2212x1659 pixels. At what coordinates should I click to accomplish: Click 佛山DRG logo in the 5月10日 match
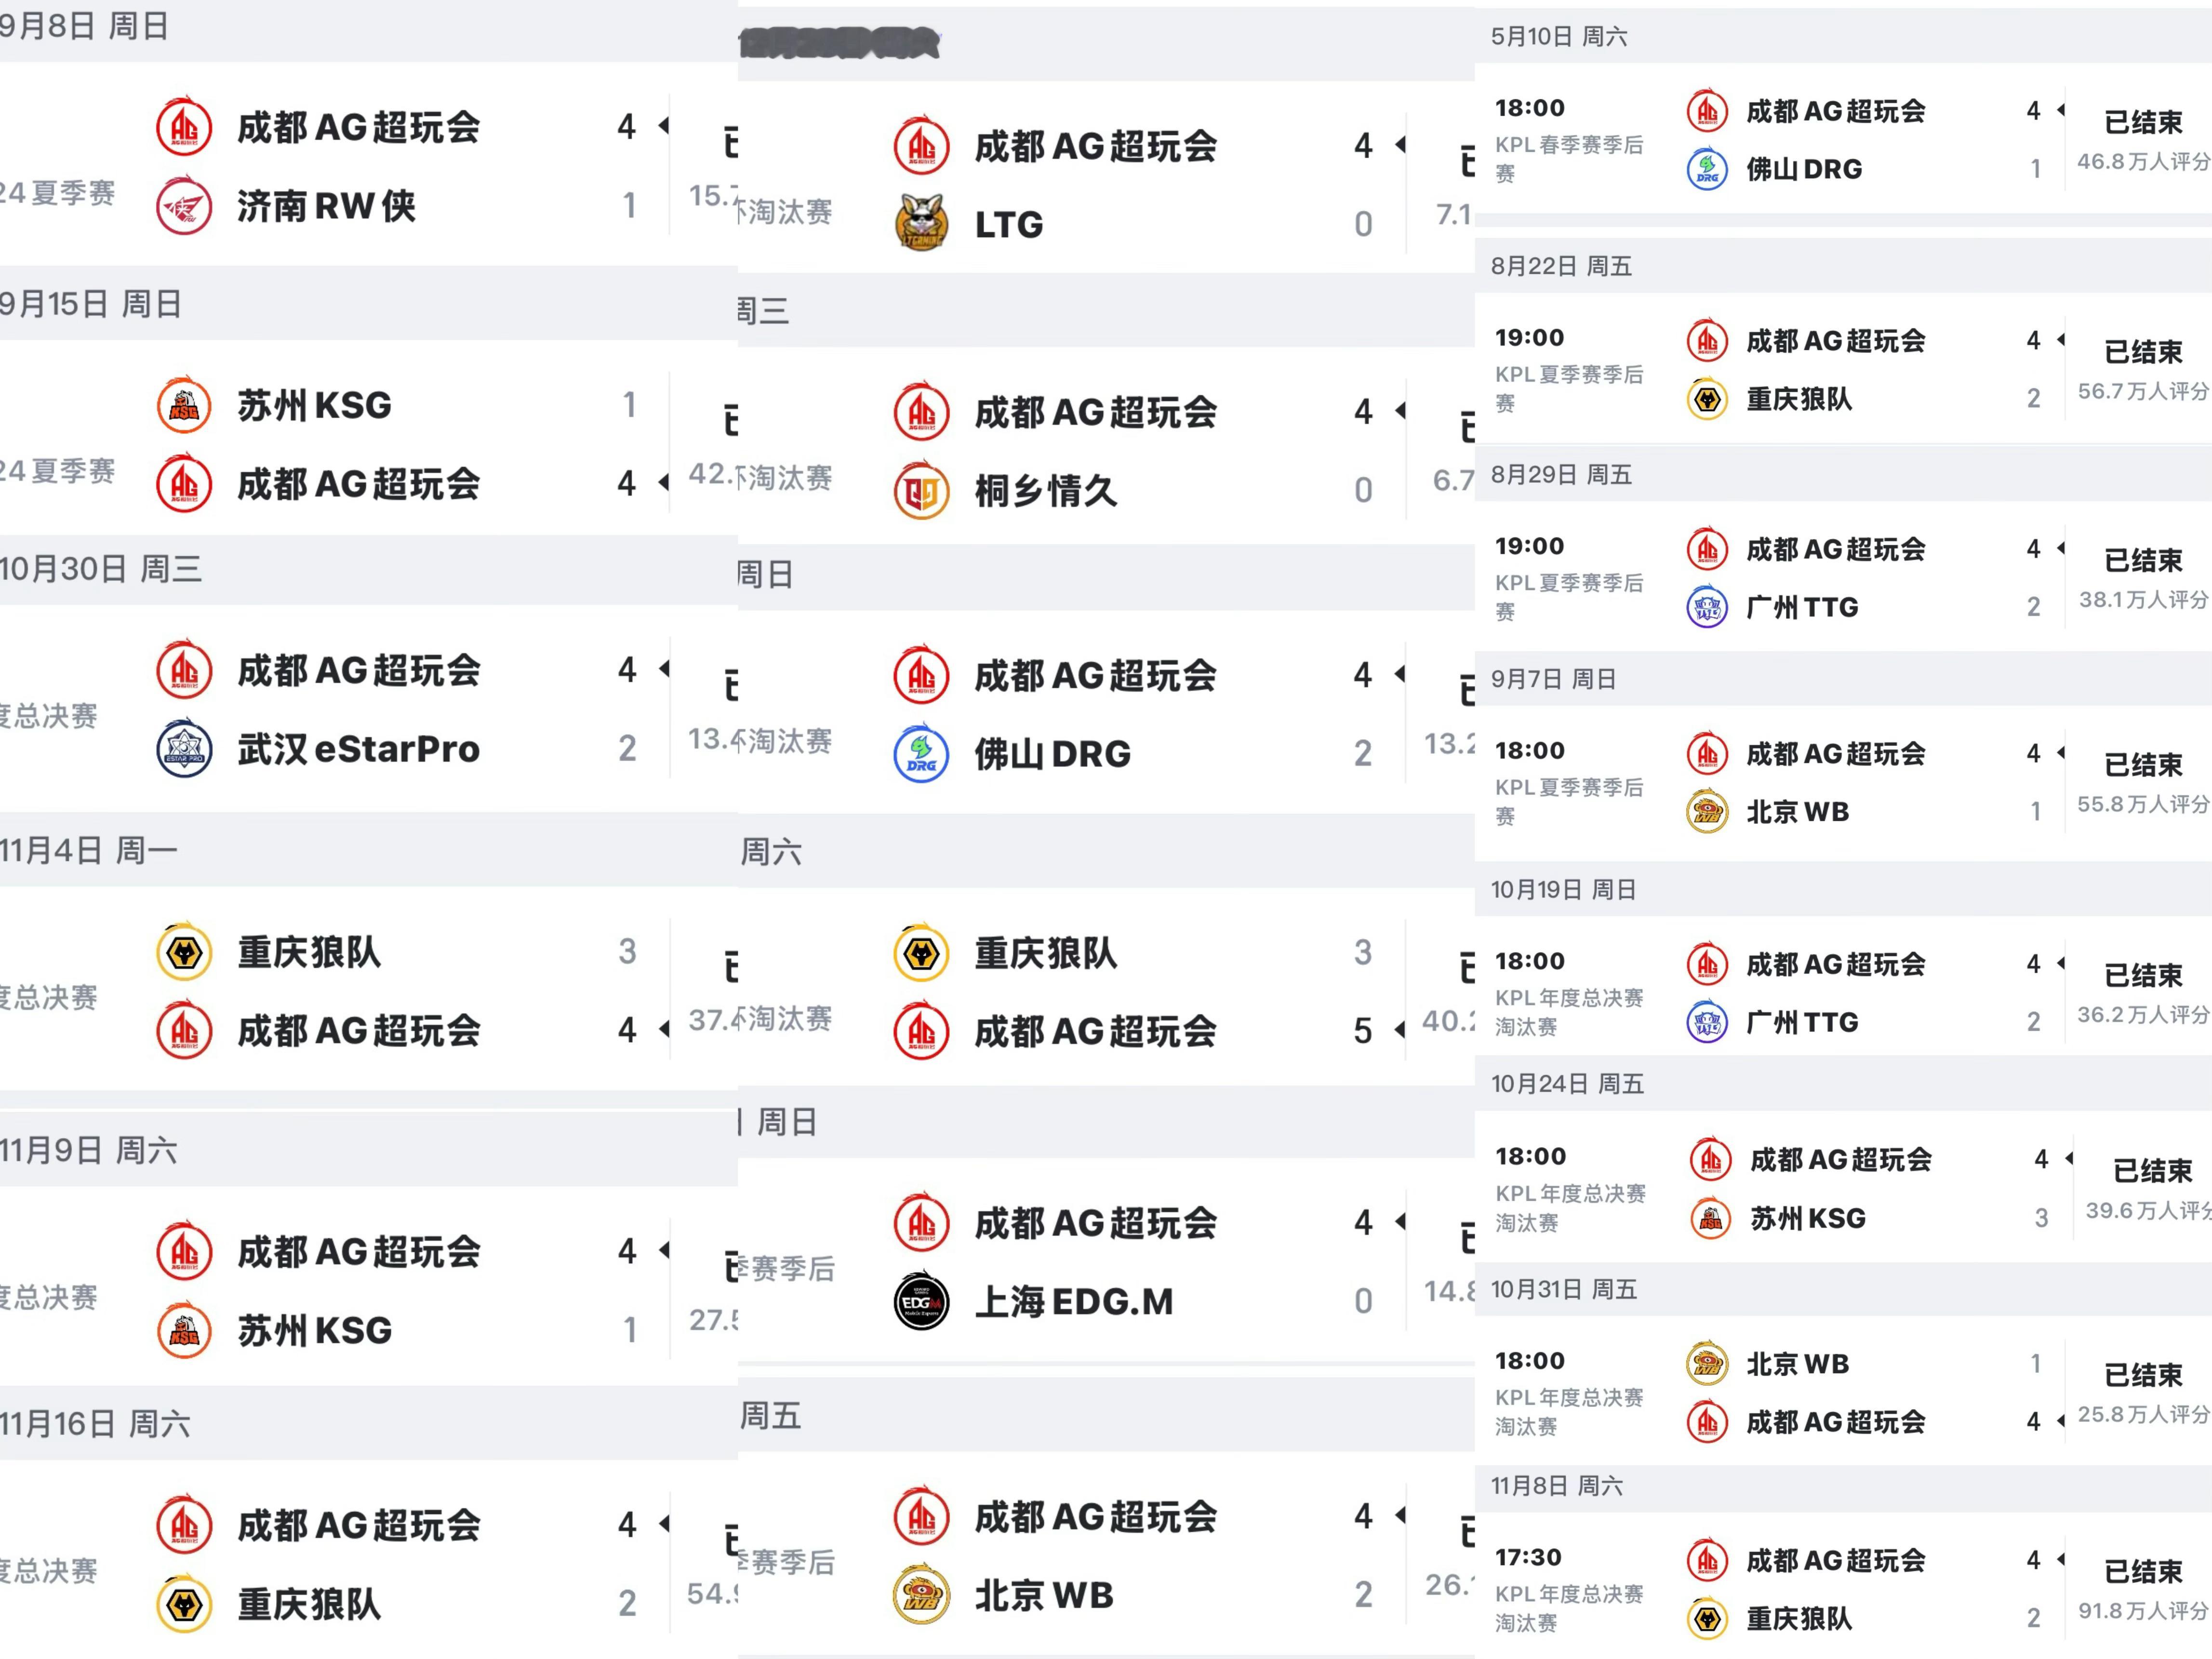(x=1707, y=169)
